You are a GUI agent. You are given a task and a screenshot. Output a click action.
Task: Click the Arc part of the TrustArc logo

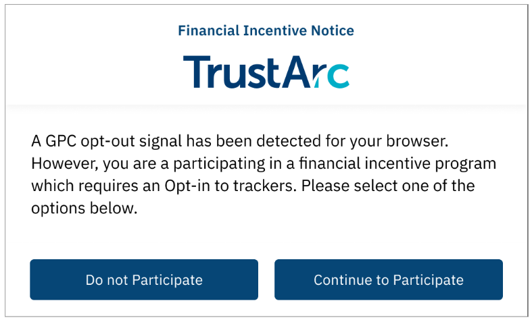coord(315,72)
